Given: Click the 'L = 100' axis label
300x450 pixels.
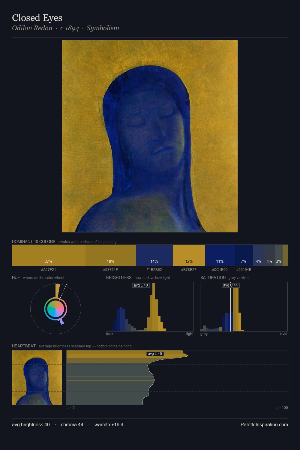Looking at the screenshot, I should click(282, 408).
